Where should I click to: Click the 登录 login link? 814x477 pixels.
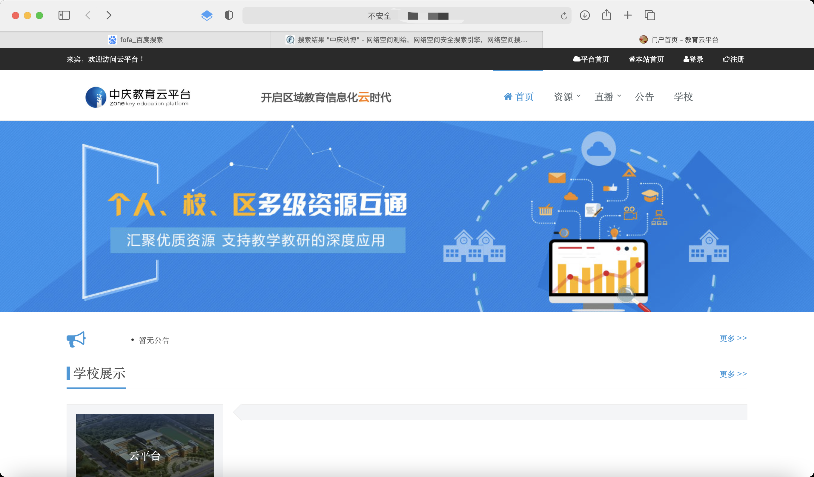point(693,59)
